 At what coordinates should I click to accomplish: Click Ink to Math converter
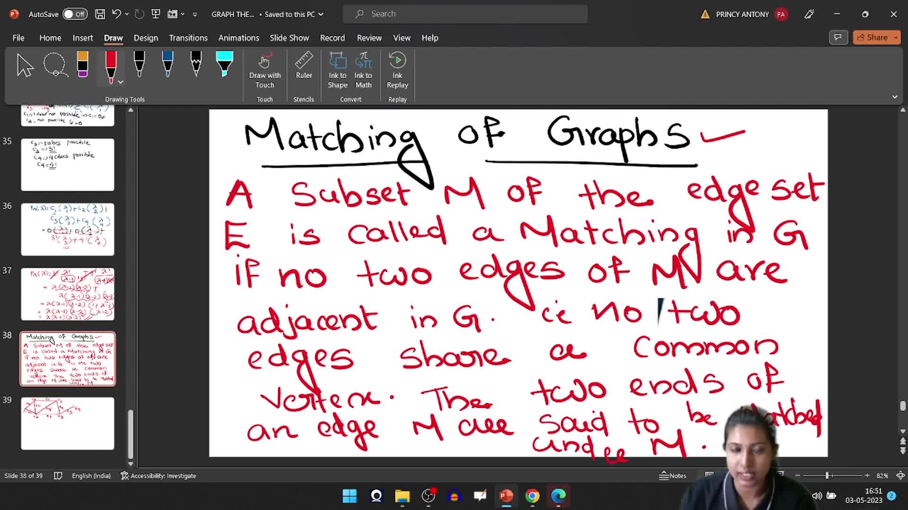pos(363,70)
